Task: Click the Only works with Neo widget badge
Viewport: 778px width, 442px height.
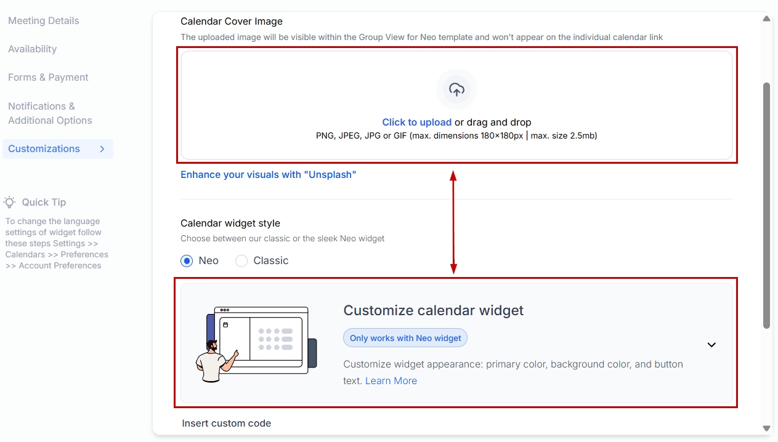Action: point(405,338)
